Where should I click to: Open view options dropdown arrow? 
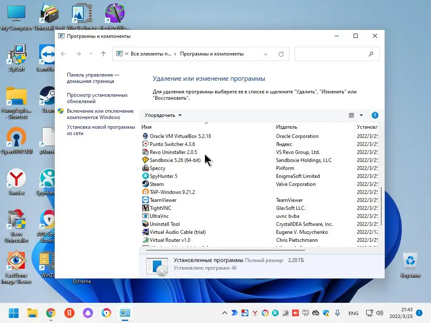click(361, 115)
